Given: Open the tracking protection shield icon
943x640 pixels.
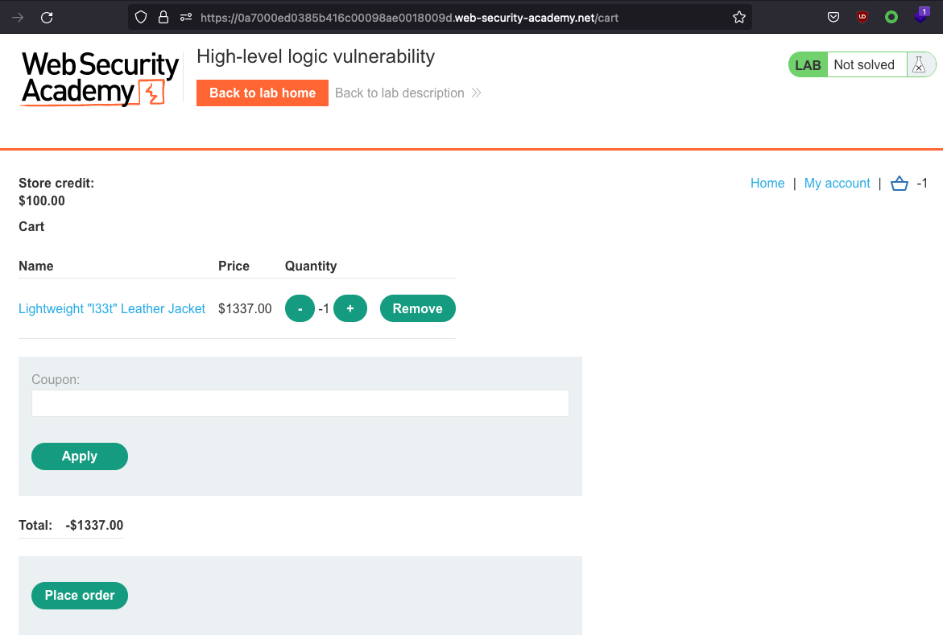Looking at the screenshot, I should tap(141, 17).
